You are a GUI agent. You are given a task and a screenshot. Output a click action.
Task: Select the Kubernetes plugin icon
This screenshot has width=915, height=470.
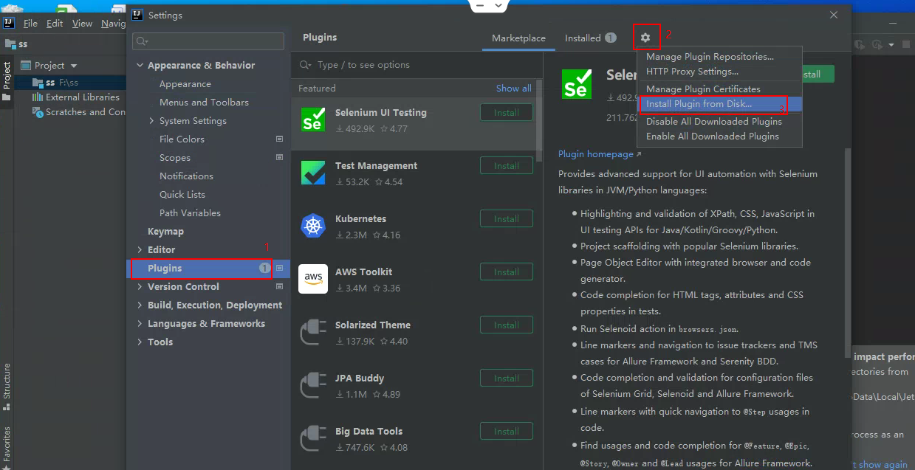click(313, 226)
